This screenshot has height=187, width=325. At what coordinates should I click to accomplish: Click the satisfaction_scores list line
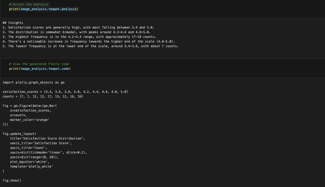click(65, 92)
